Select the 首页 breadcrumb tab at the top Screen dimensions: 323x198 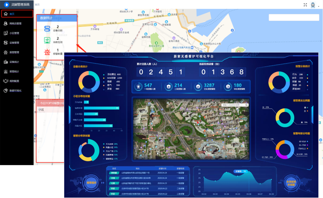pyautogui.click(x=37, y=5)
